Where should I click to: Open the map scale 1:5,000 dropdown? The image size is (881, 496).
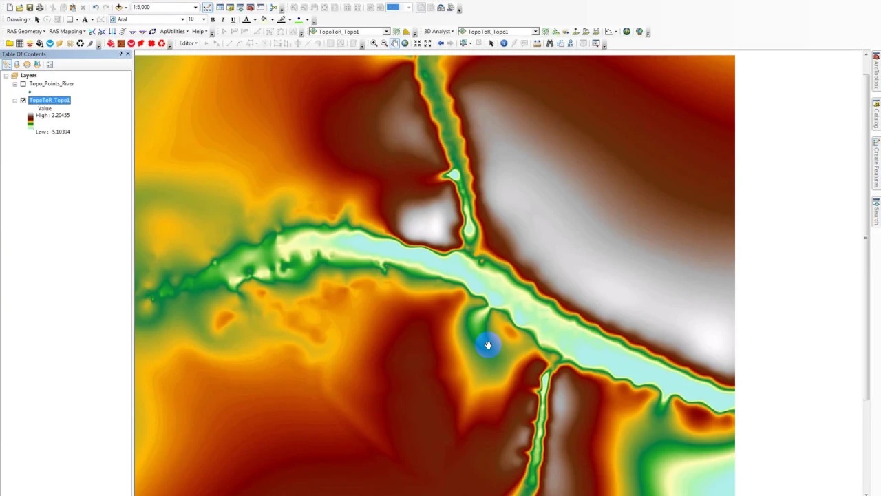[x=195, y=7]
